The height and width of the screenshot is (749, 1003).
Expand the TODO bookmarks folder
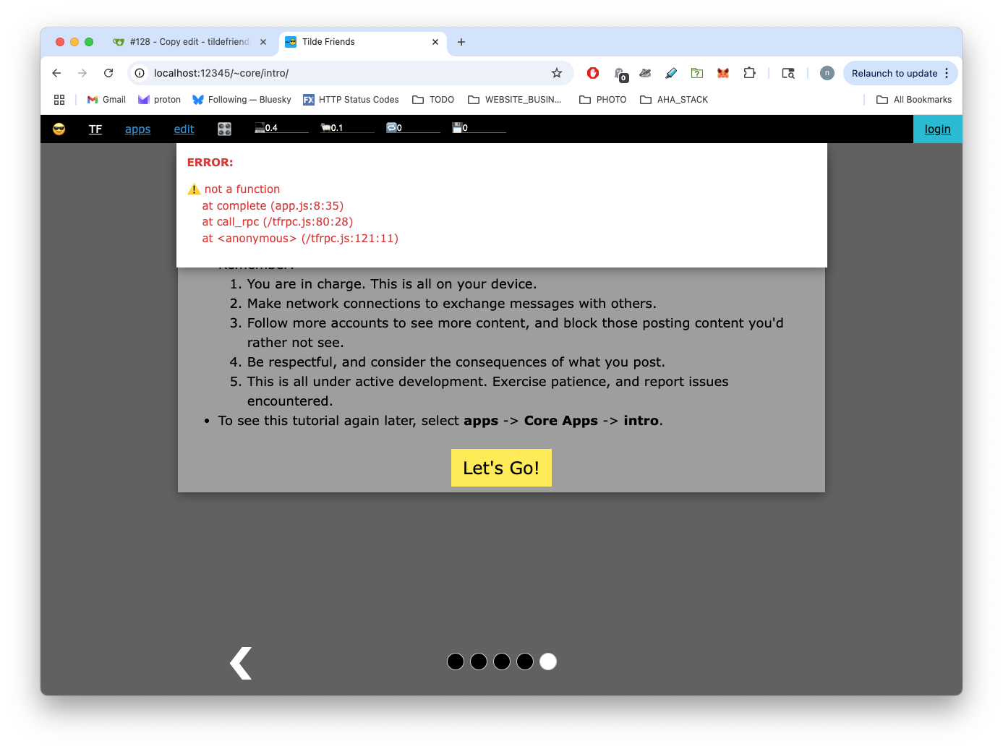click(433, 100)
